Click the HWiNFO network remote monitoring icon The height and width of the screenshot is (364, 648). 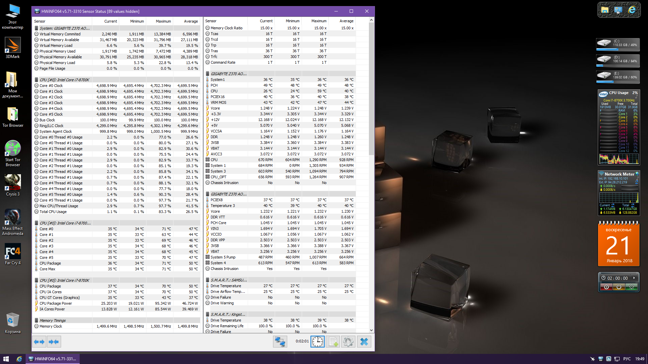(280, 341)
